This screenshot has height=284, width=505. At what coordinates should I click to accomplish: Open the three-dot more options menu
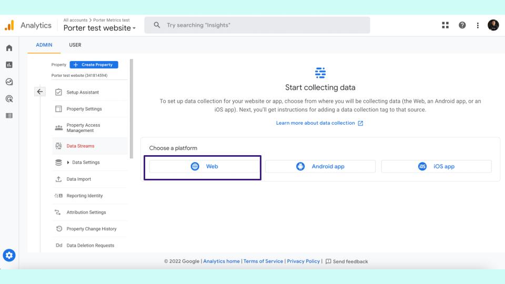pyautogui.click(x=478, y=25)
